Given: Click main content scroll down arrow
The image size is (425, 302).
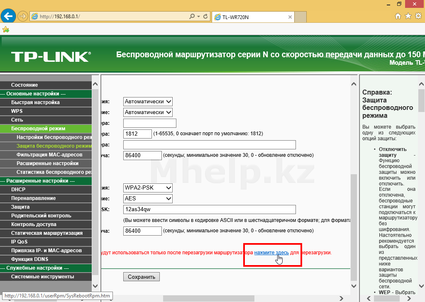Looking at the screenshot, I should pos(354,286).
